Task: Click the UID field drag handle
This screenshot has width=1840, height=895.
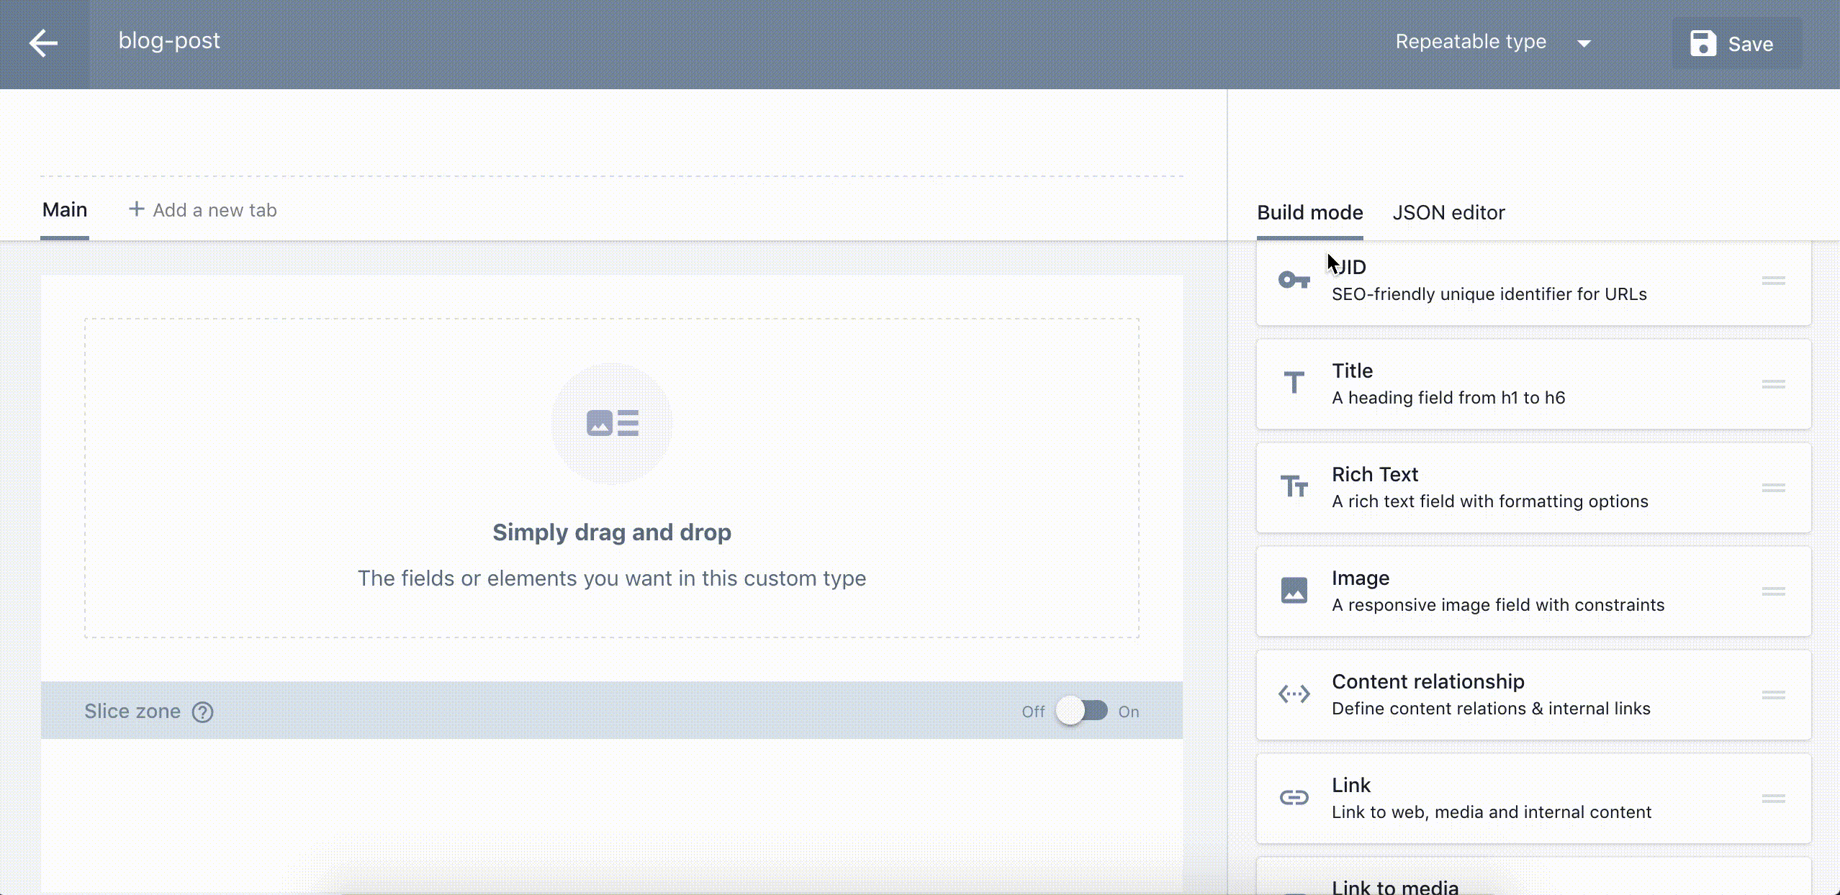Action: (1773, 281)
